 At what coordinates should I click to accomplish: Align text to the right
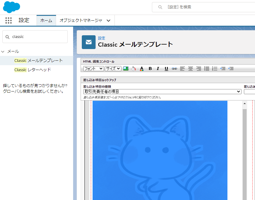(x=198, y=68)
